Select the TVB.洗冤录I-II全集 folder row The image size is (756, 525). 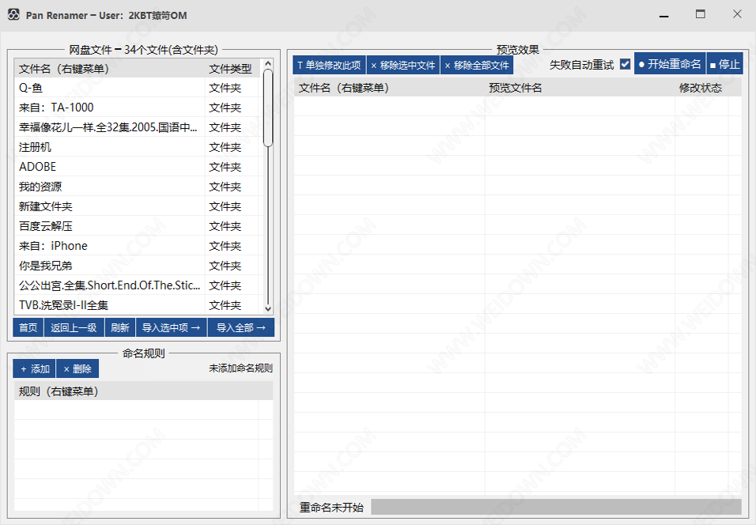(x=137, y=305)
